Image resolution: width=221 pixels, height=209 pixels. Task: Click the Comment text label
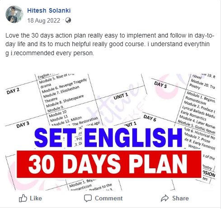[109, 198]
